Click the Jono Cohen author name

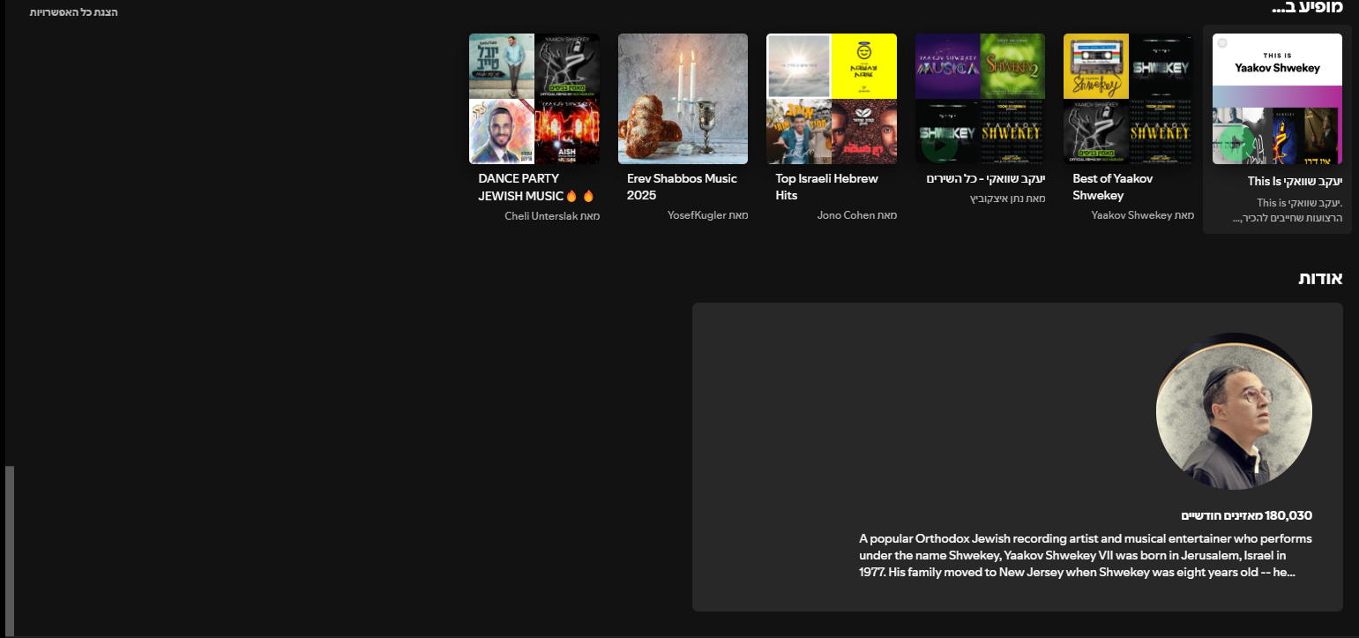click(847, 215)
